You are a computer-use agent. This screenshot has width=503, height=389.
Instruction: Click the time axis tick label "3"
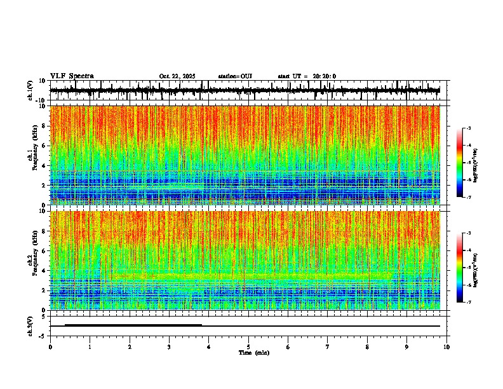169,347
